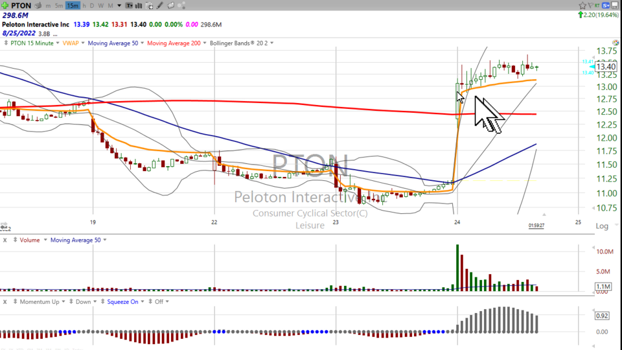The width and height of the screenshot is (622, 350).
Task: Click the Bollinger Bands 20 2 label
Action: click(239, 43)
